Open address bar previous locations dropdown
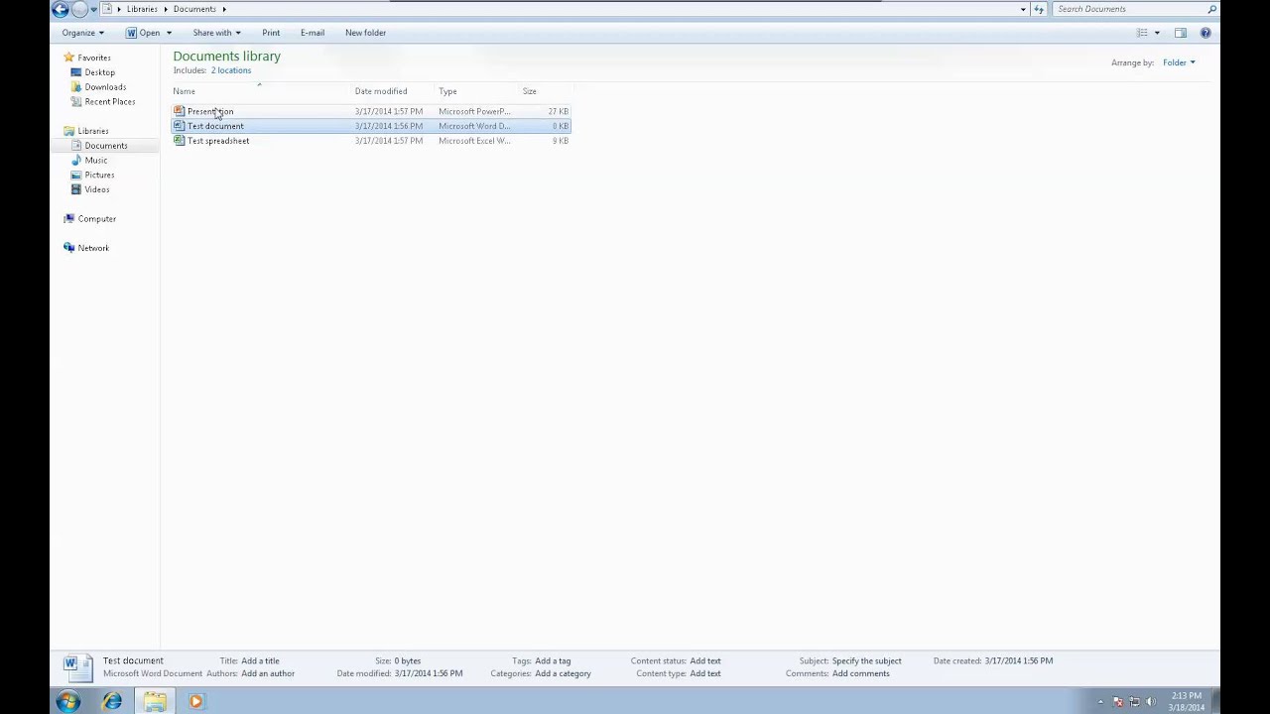The width and height of the screenshot is (1270, 714). tap(1023, 9)
